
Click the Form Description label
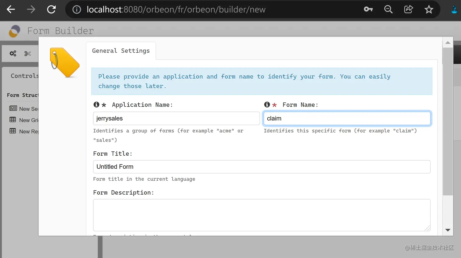coord(123,193)
